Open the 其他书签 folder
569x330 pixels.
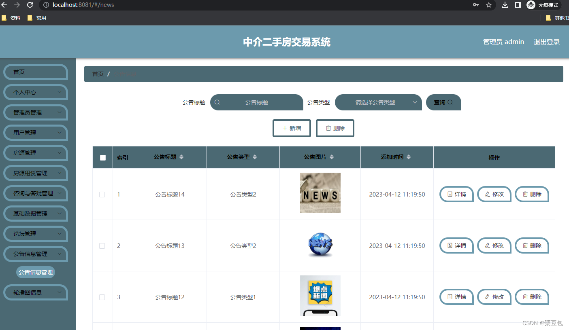pos(557,18)
